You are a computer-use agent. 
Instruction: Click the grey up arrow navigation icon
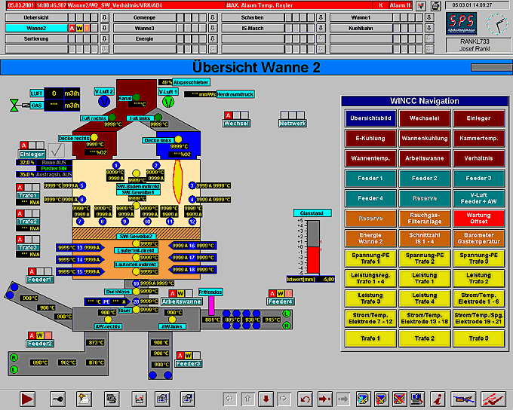[x=247, y=399]
